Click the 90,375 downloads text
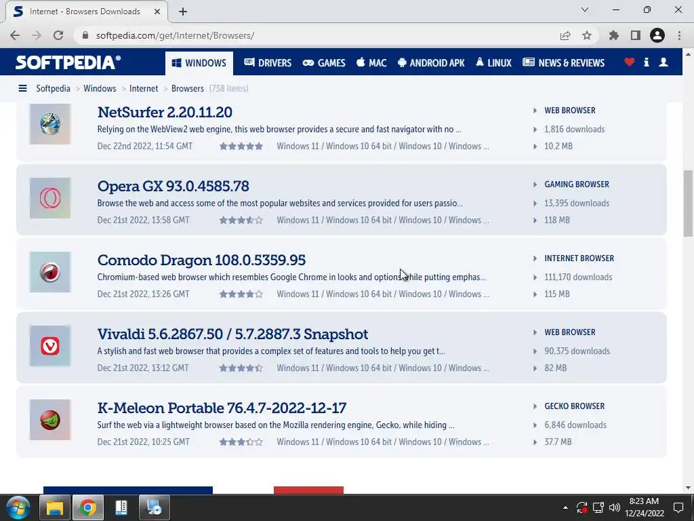The width and height of the screenshot is (694, 521). tap(577, 351)
